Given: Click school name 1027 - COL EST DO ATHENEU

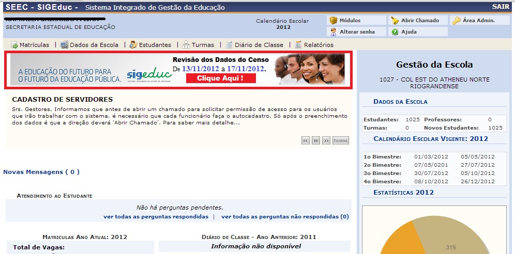Looking at the screenshot, I should [434, 83].
